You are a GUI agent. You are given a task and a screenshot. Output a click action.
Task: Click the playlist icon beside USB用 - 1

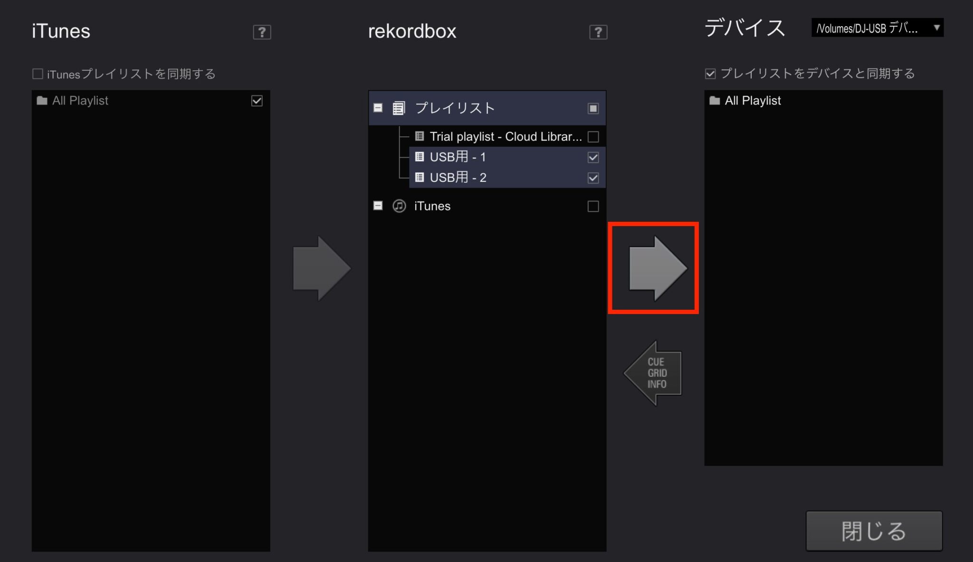pyautogui.click(x=420, y=157)
